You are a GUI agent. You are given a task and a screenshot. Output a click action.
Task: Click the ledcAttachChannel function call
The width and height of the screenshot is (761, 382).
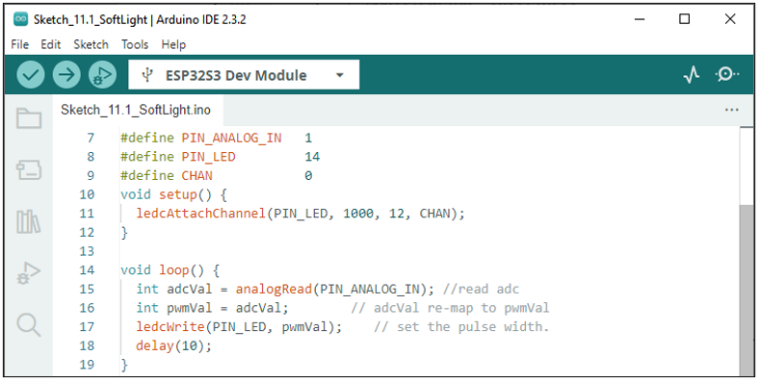[200, 214]
